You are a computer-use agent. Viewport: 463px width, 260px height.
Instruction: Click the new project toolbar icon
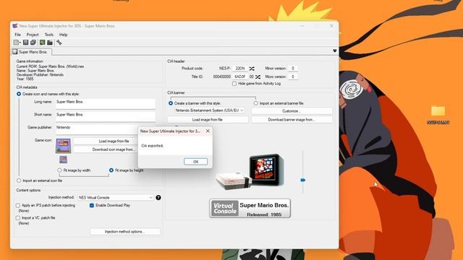point(16,43)
